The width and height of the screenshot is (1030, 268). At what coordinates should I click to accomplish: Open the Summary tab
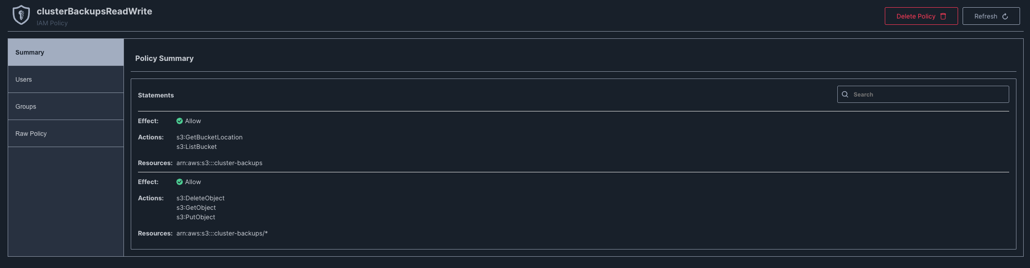(x=66, y=52)
